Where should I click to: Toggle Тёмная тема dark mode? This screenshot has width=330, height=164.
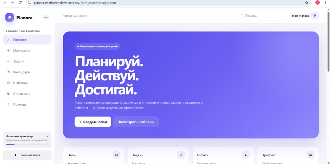[x=27, y=155]
